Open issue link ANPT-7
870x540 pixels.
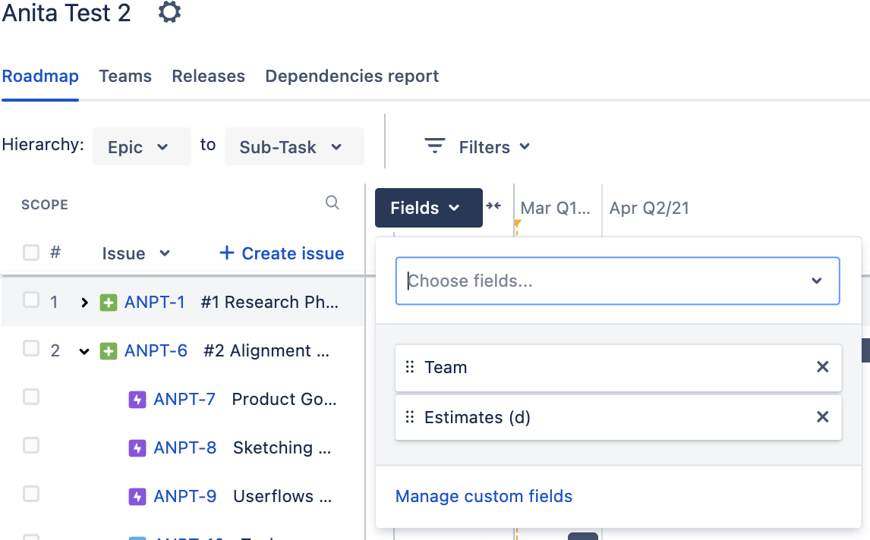pos(184,399)
